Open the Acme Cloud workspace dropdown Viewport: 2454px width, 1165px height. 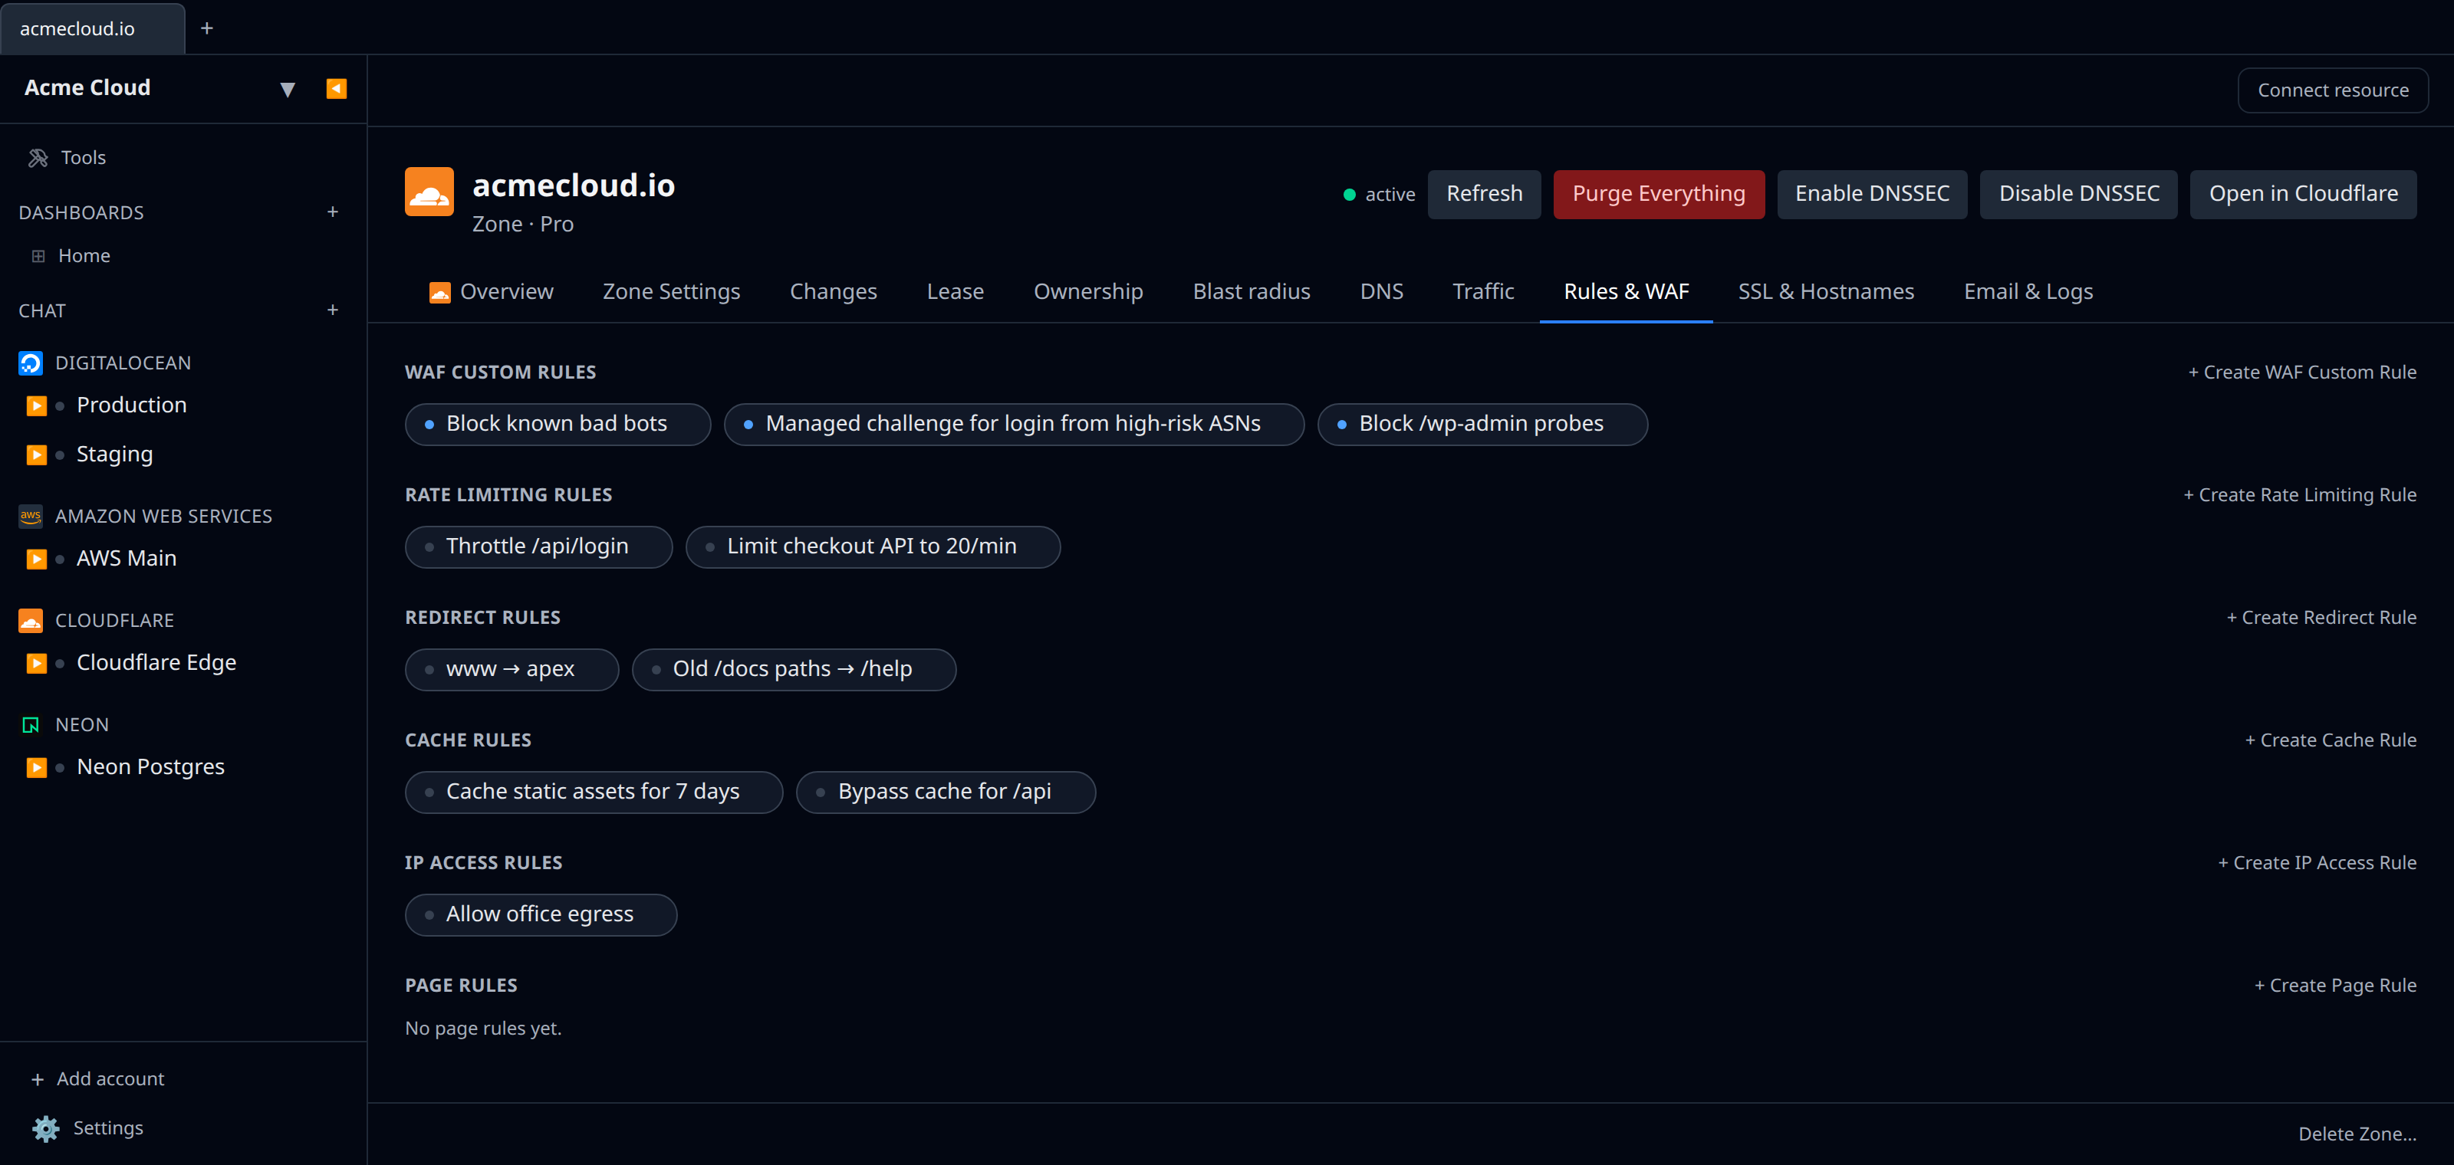pyautogui.click(x=287, y=90)
